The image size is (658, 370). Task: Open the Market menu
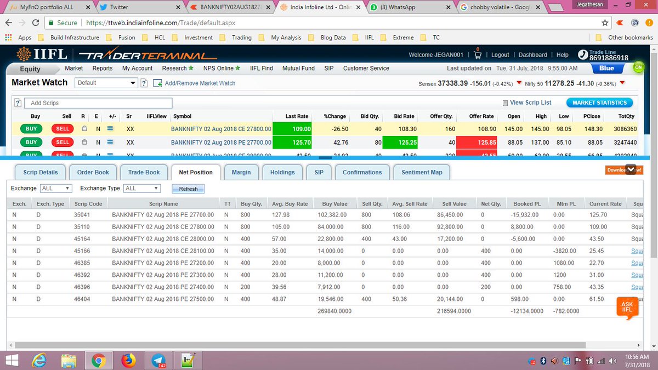73,69
